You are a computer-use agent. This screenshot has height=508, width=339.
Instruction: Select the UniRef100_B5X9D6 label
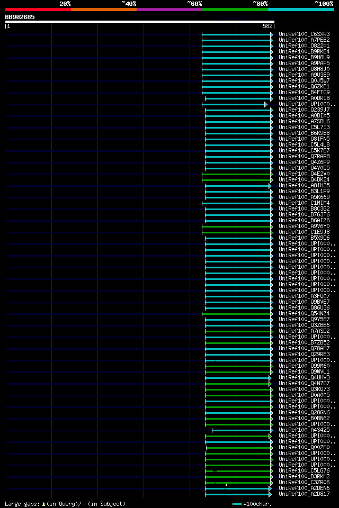tap(304, 238)
